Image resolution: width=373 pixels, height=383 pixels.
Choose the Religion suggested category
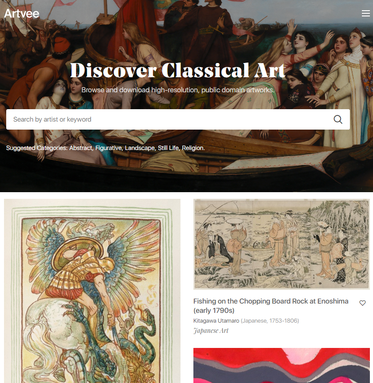(193, 148)
